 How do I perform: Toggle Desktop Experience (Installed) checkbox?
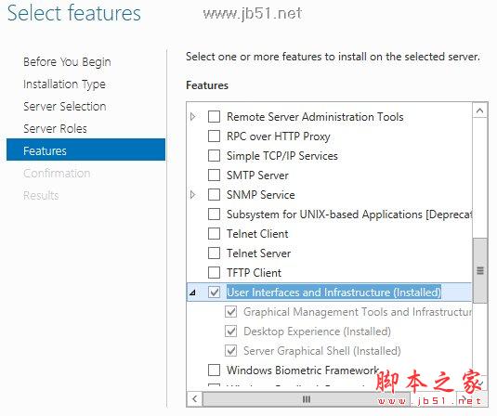(x=230, y=331)
